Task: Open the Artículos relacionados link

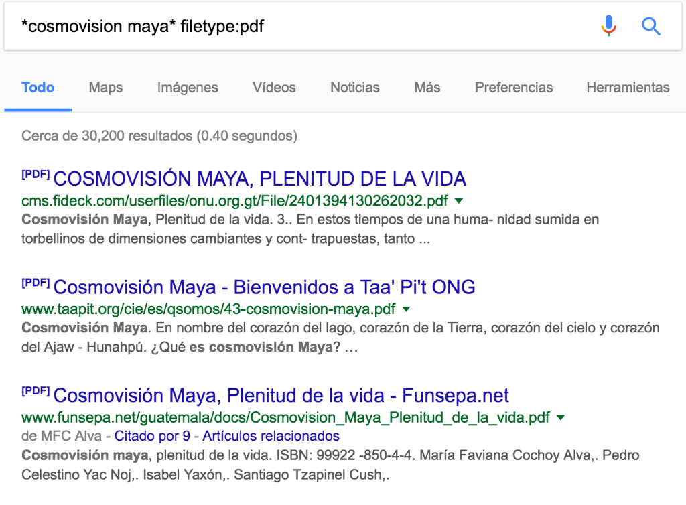Action: (271, 436)
